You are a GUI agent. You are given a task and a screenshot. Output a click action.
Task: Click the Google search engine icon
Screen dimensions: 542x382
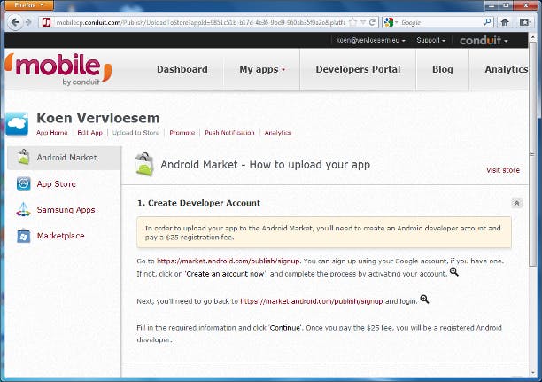coord(389,22)
